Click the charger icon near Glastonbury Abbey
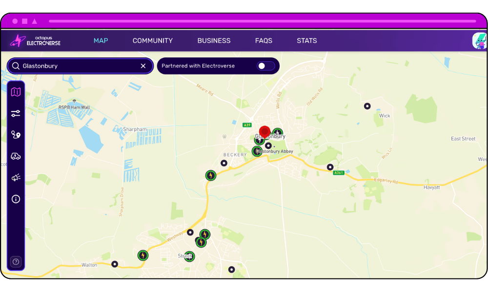 257,151
